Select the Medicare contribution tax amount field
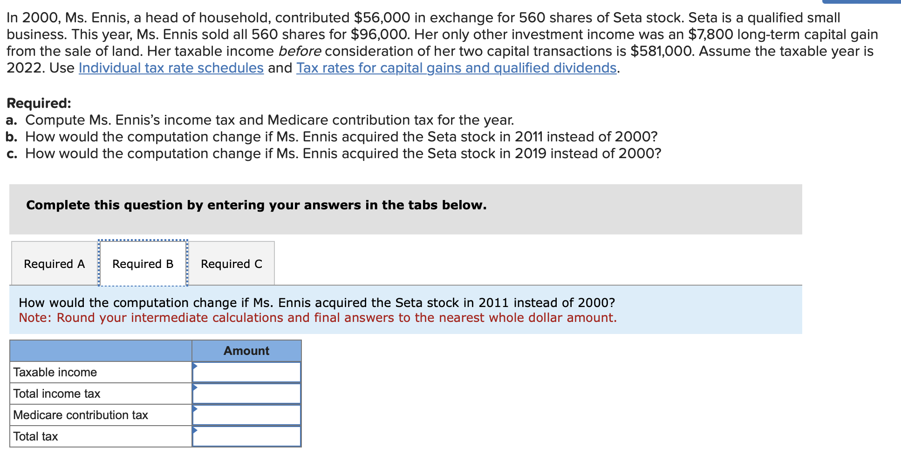The image size is (901, 454). pyautogui.click(x=246, y=415)
